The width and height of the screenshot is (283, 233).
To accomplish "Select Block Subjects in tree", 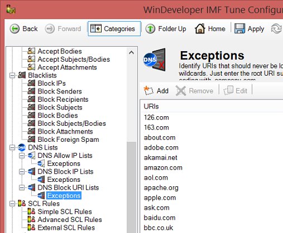I will (x=60, y=107).
